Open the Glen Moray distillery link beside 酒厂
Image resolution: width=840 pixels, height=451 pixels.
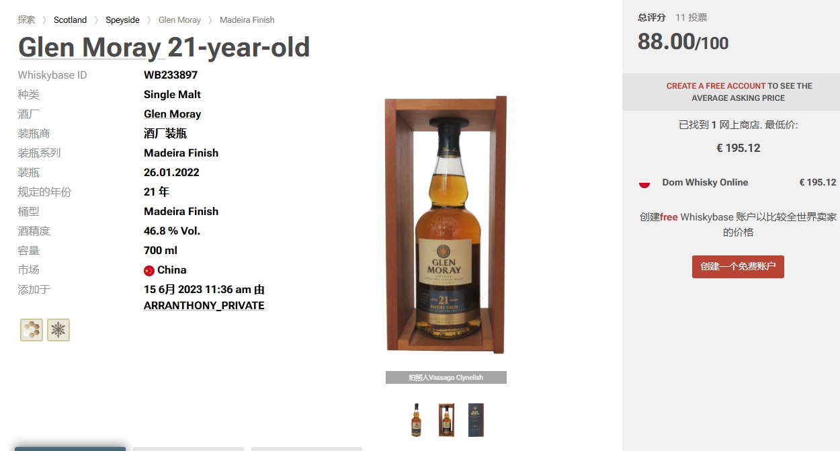(173, 114)
